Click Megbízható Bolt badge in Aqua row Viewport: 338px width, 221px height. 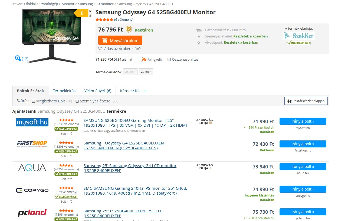tap(66, 174)
